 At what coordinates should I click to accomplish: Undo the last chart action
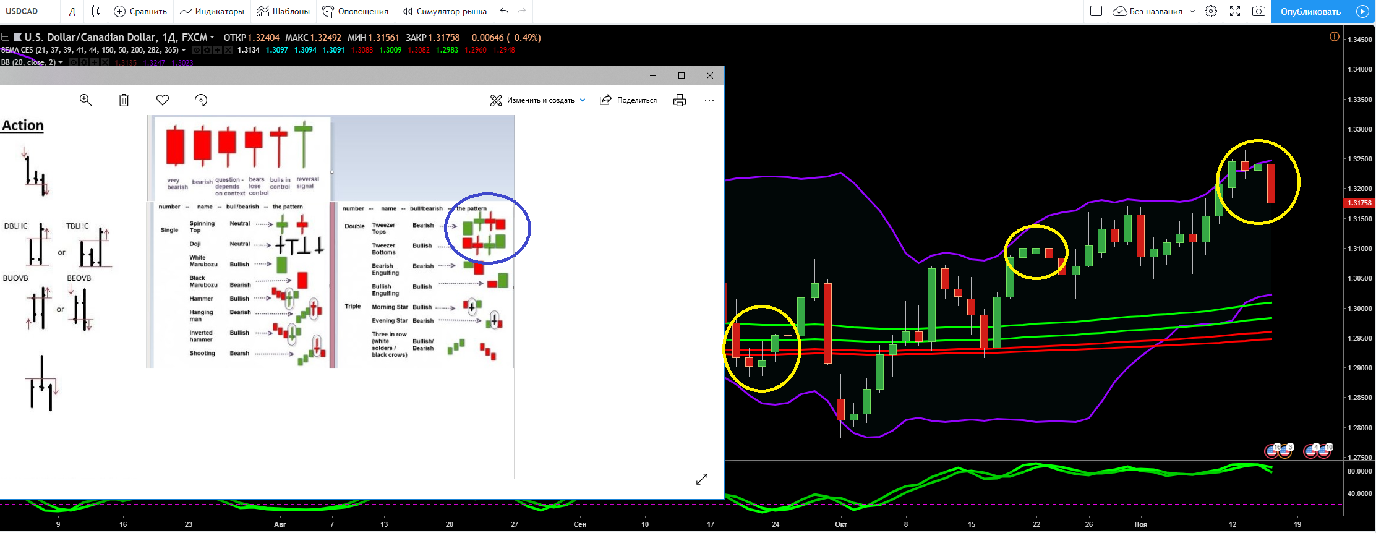pyautogui.click(x=505, y=11)
